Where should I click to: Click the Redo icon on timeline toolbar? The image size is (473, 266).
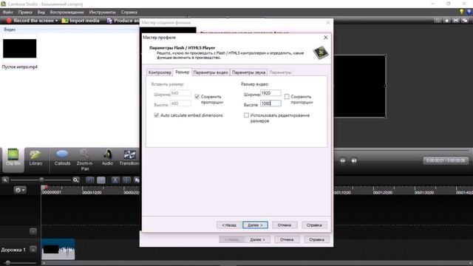point(101,180)
